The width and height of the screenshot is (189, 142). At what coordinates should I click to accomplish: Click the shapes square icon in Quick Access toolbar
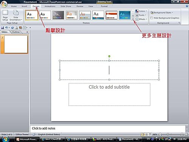[25, 28]
